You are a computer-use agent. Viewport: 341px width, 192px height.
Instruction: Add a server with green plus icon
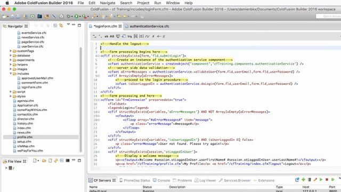(303, 180)
